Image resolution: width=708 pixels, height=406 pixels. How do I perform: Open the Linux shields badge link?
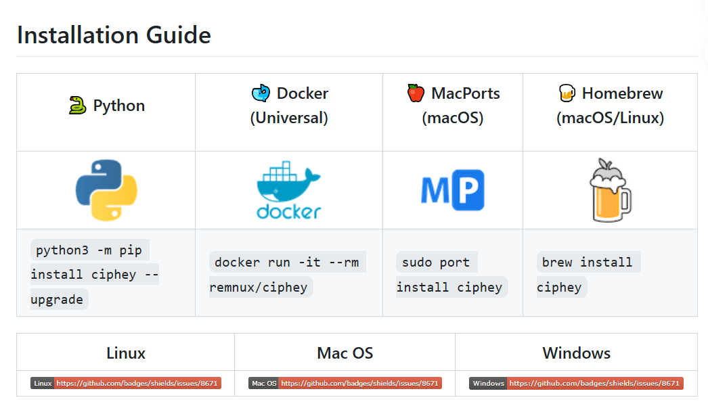tap(126, 383)
